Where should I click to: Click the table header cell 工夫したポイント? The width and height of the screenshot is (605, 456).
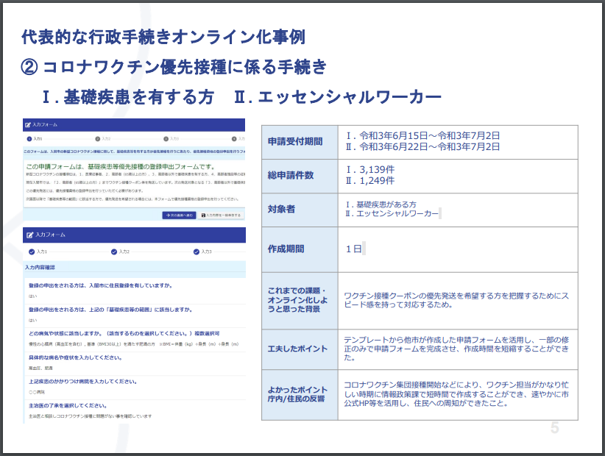pyautogui.click(x=300, y=349)
